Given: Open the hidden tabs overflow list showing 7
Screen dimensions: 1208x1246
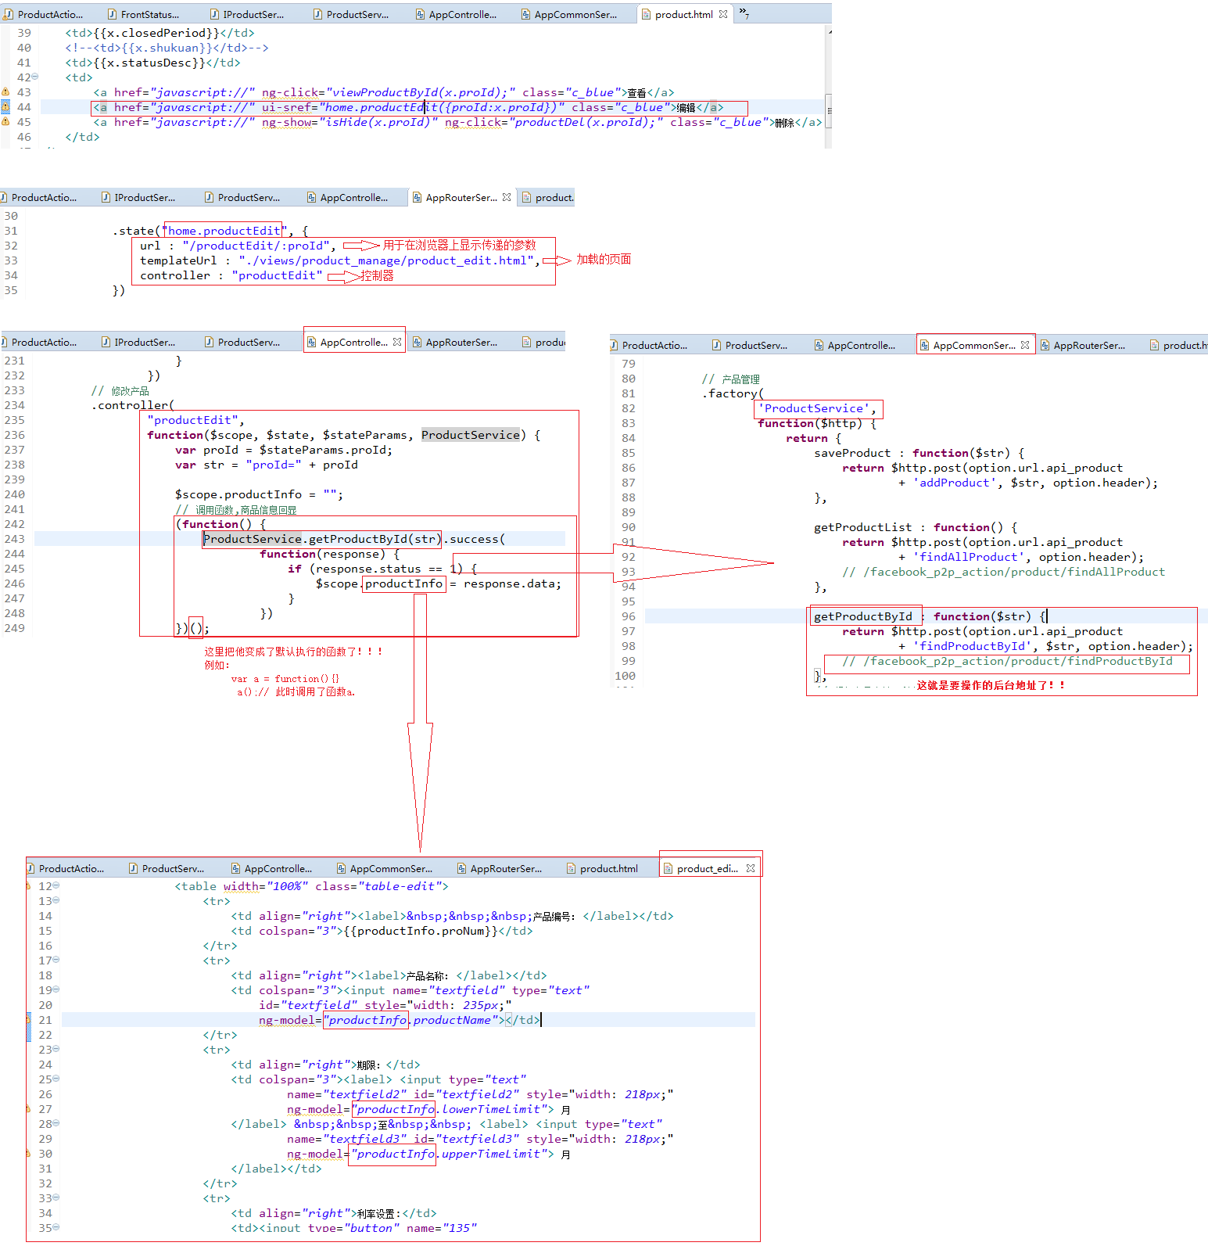Looking at the screenshot, I should tap(744, 13).
